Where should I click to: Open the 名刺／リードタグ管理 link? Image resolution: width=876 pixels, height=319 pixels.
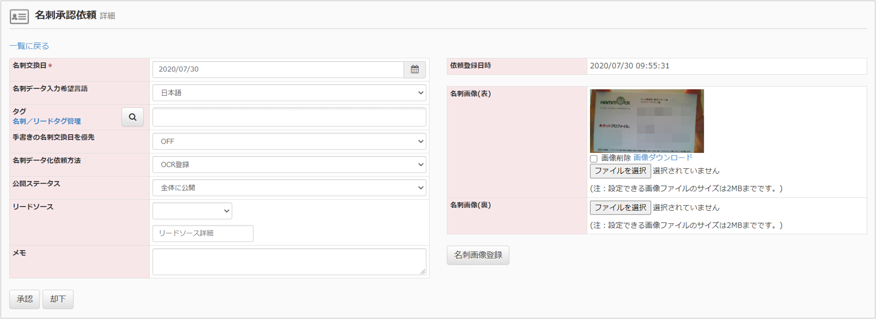click(x=47, y=121)
